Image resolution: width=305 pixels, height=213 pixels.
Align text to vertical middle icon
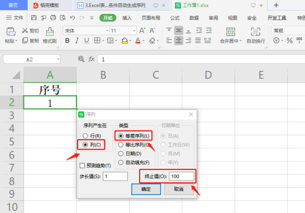pyautogui.click(x=179, y=31)
